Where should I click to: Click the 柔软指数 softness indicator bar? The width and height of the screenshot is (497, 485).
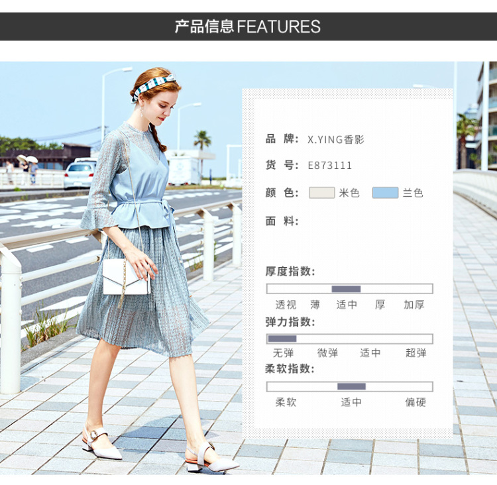350,387
